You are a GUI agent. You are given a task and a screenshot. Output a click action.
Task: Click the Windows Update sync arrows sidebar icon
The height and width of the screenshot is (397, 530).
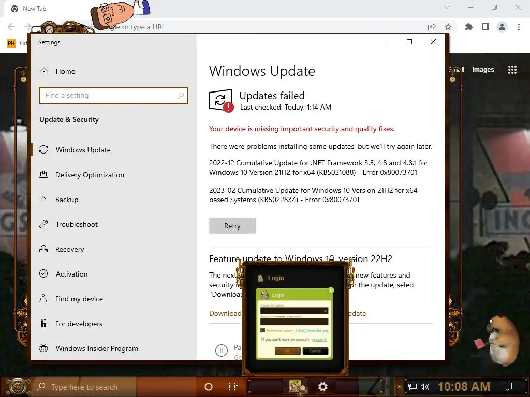point(43,149)
